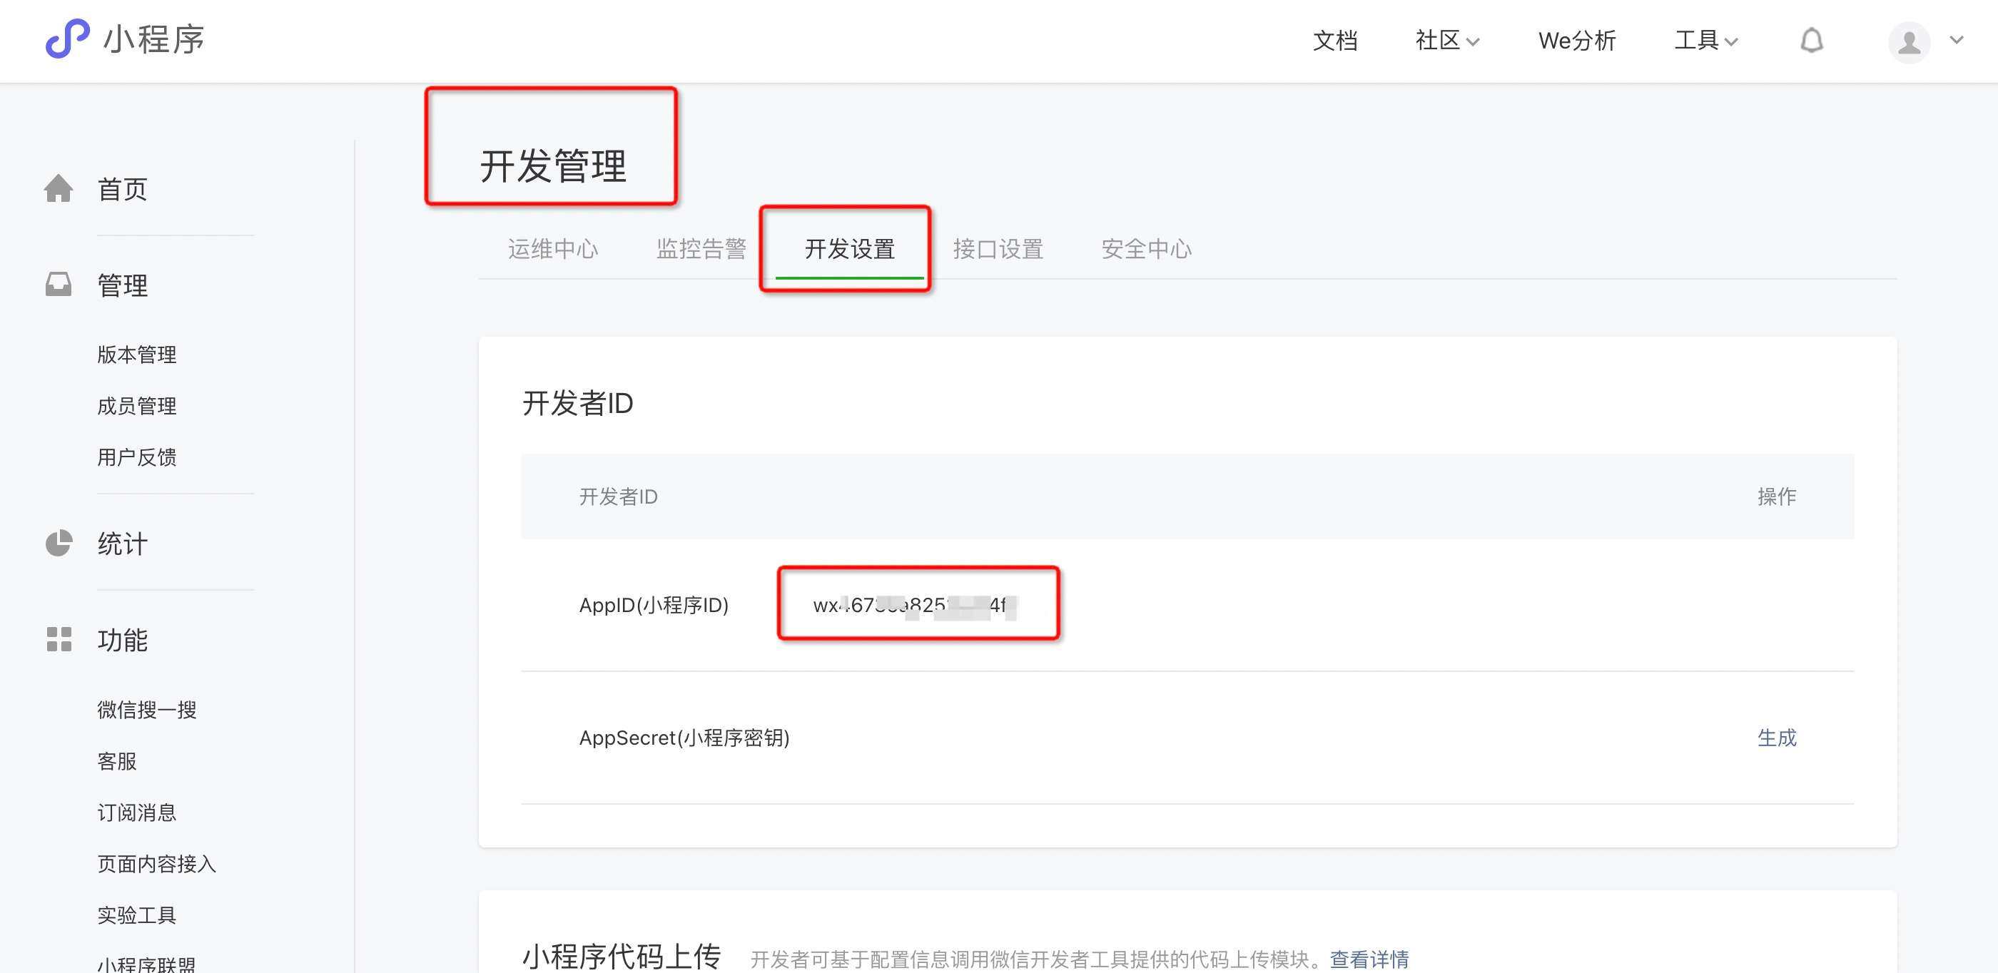Select the 统计 pie chart icon
The image size is (1998, 973).
coord(59,543)
